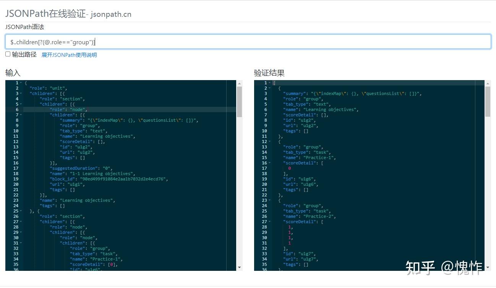Image resolution: width=496 pixels, height=288 pixels.
Task: Collapse the "children" array fold at input line 3
Action: pos(20,93)
